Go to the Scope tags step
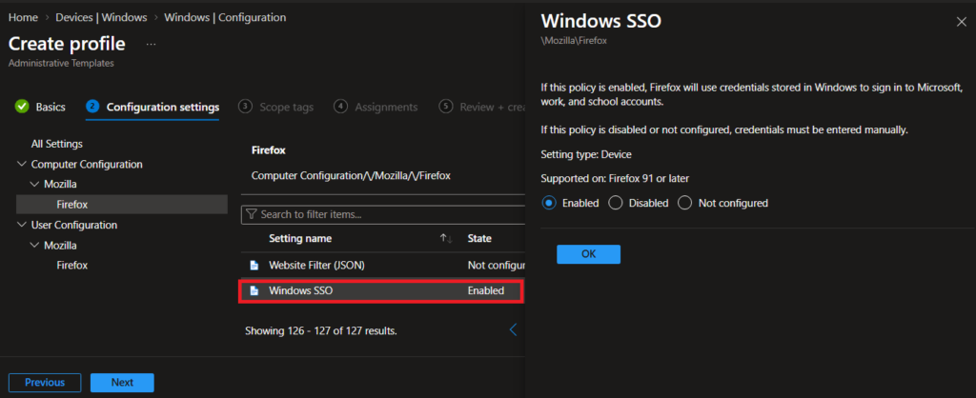This screenshot has height=398, width=976. [x=276, y=107]
